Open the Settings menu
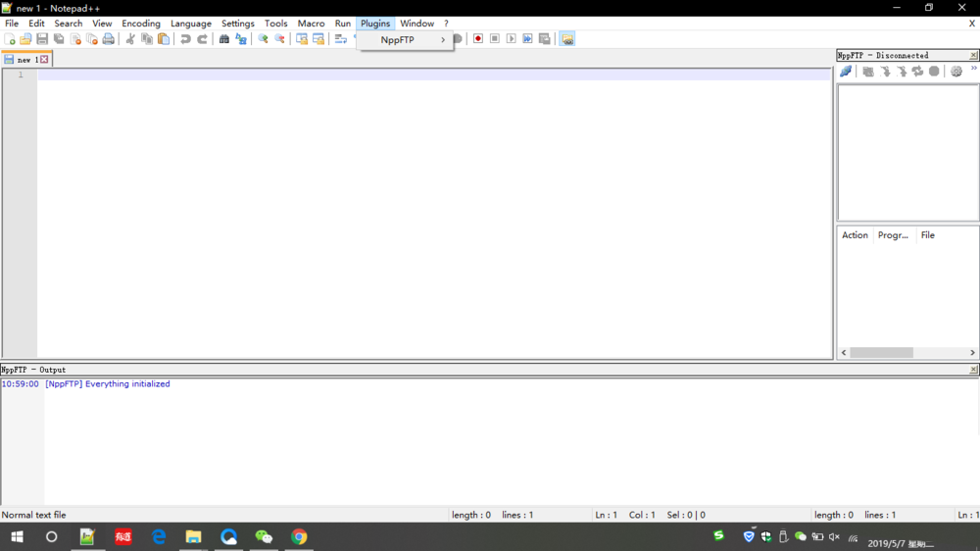The width and height of the screenshot is (980, 551). click(237, 24)
